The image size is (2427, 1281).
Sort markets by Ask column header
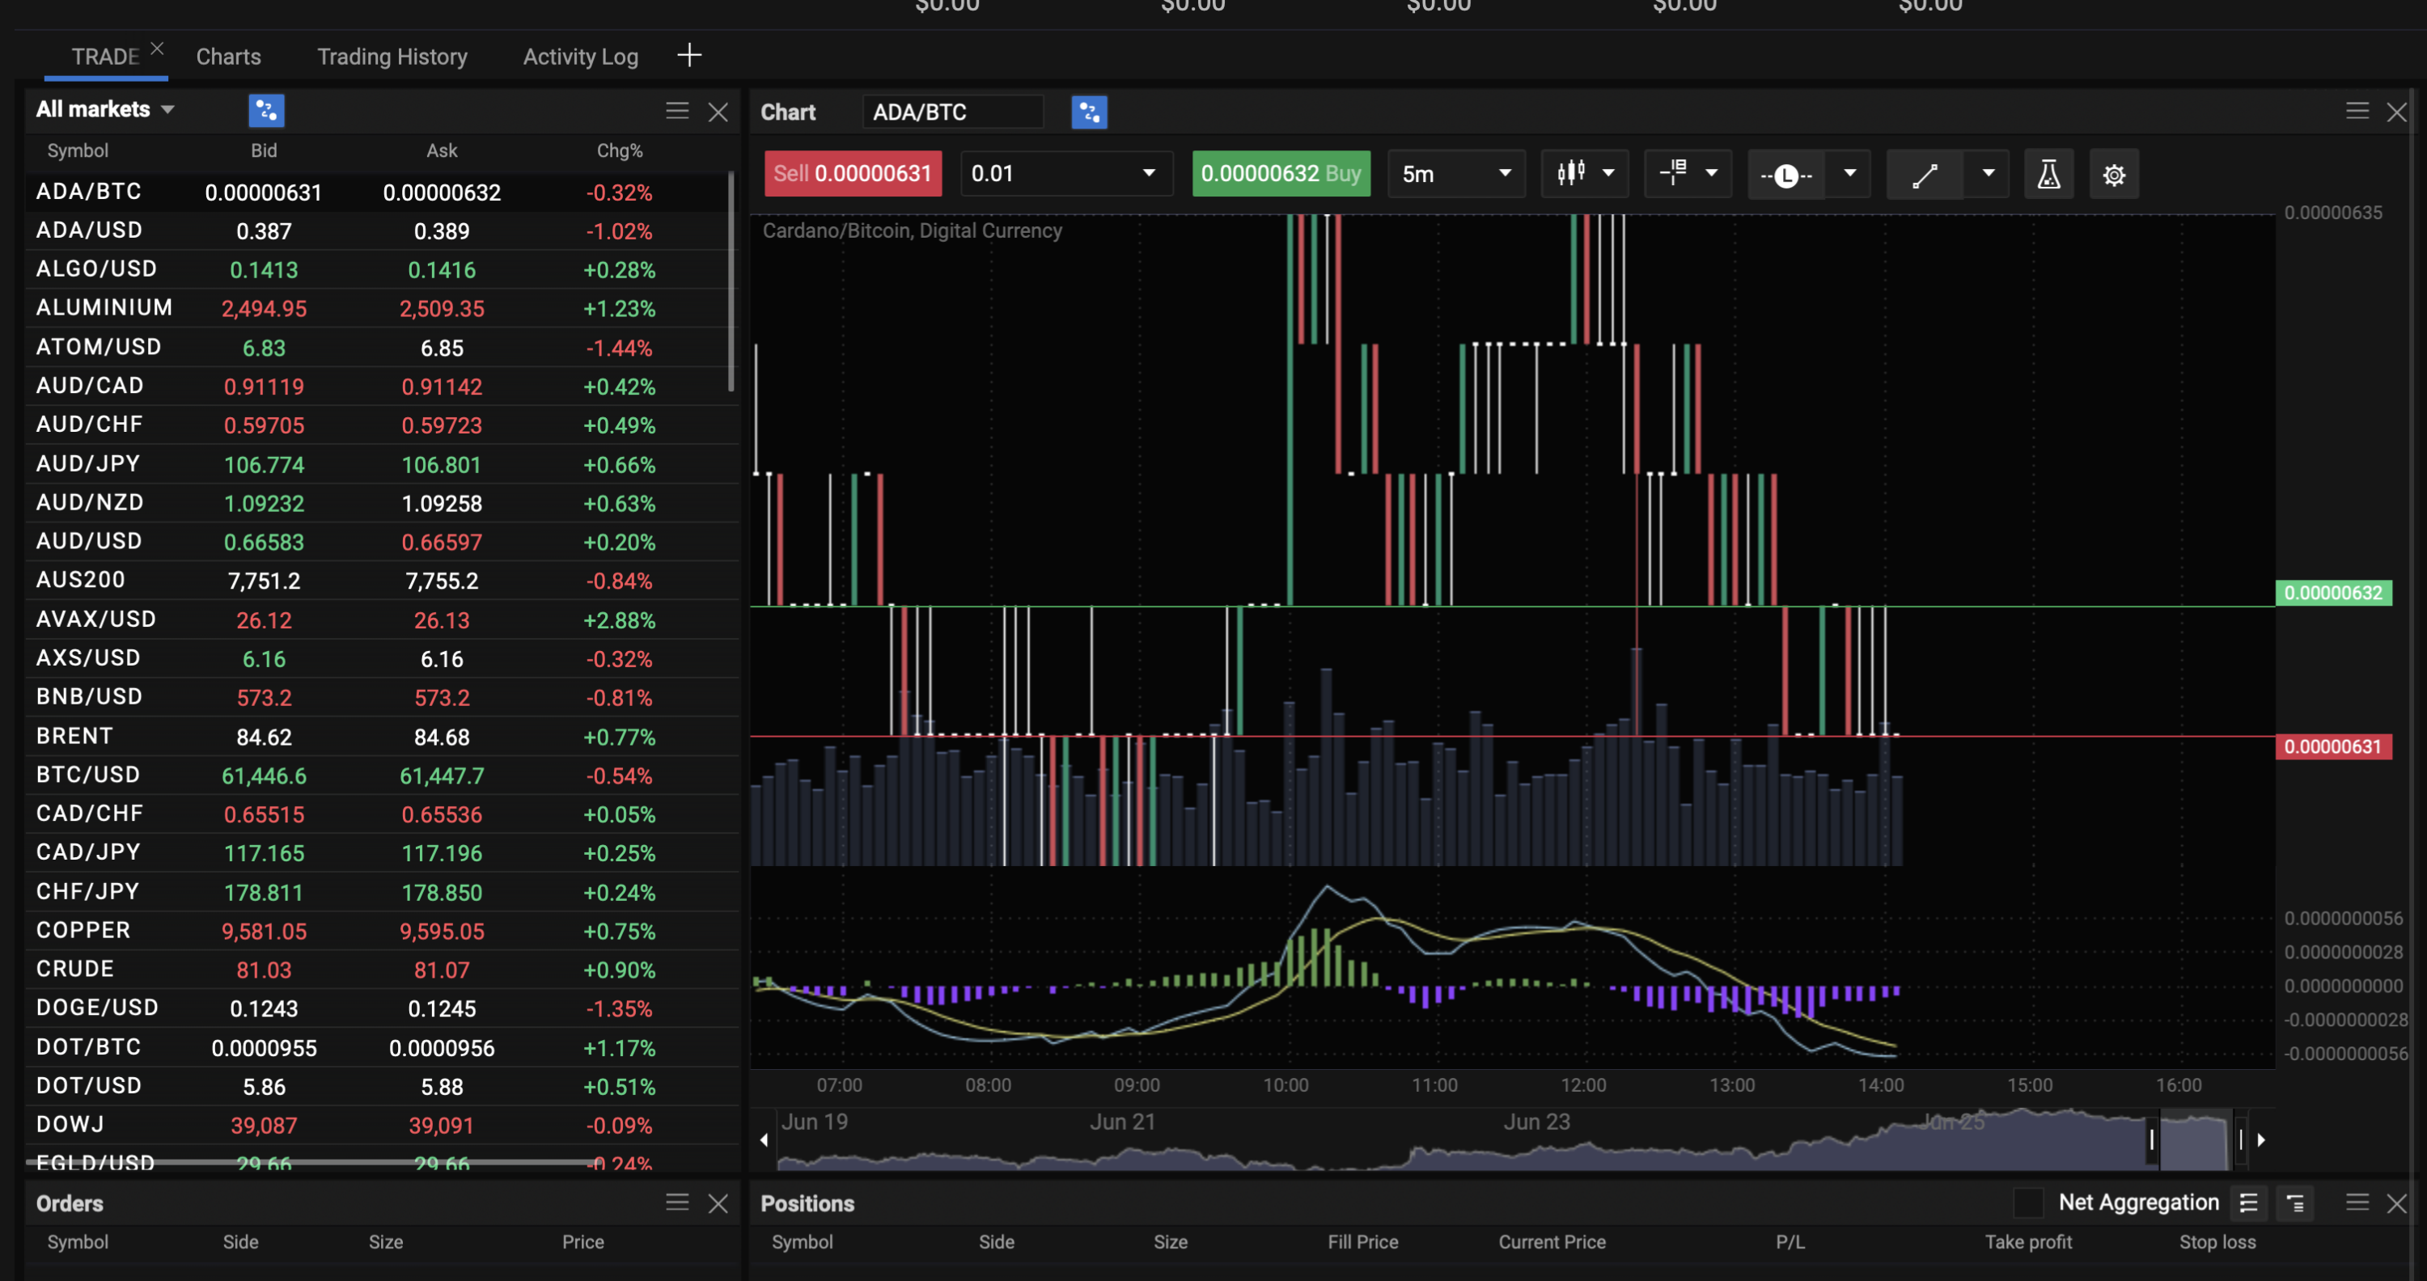[442, 150]
